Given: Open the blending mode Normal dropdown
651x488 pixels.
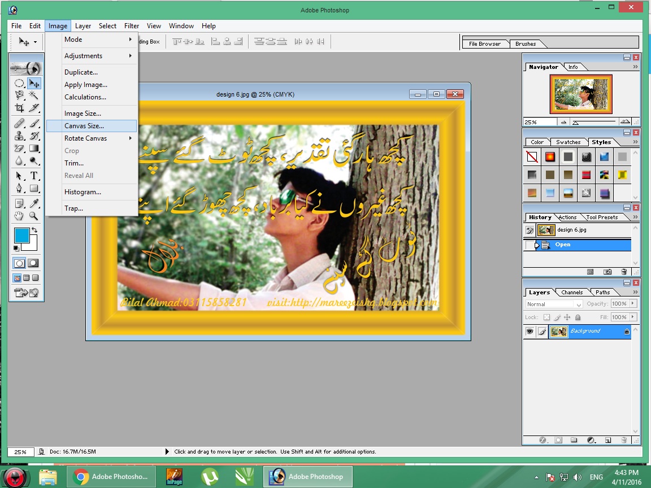Looking at the screenshot, I should [554, 304].
